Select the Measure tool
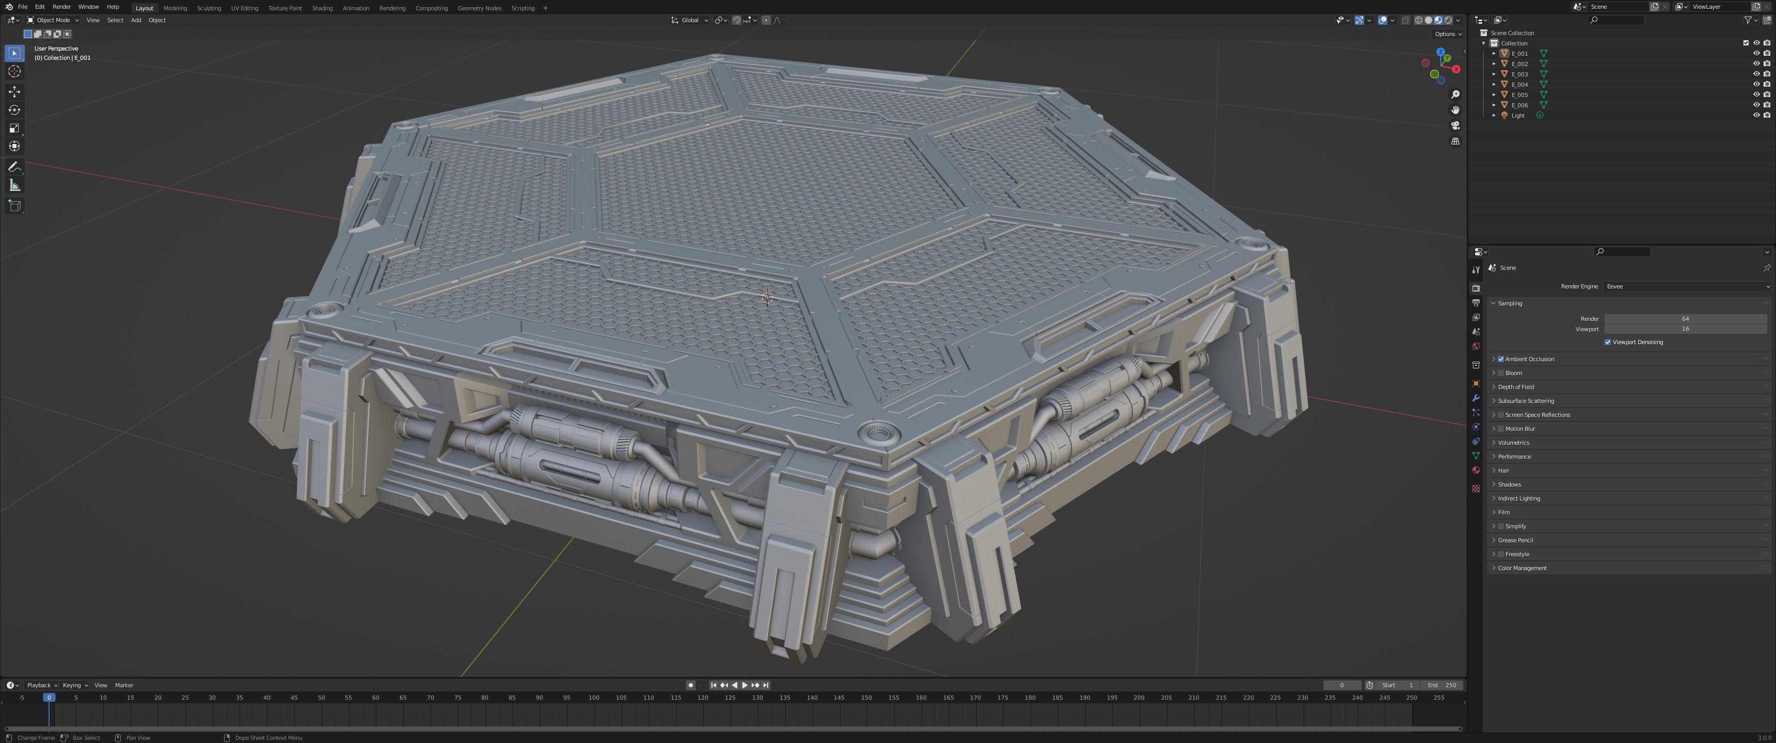The width and height of the screenshot is (1776, 743). coord(14,185)
